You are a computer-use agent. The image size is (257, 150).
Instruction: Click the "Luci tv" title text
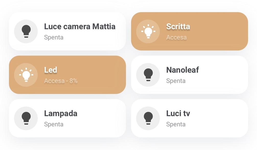tap(178, 113)
